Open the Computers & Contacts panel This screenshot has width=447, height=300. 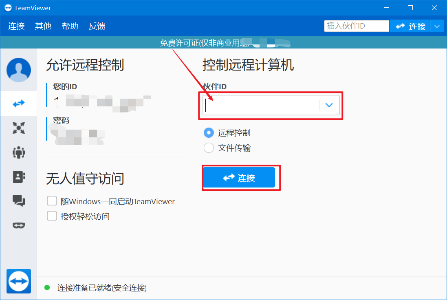18,176
